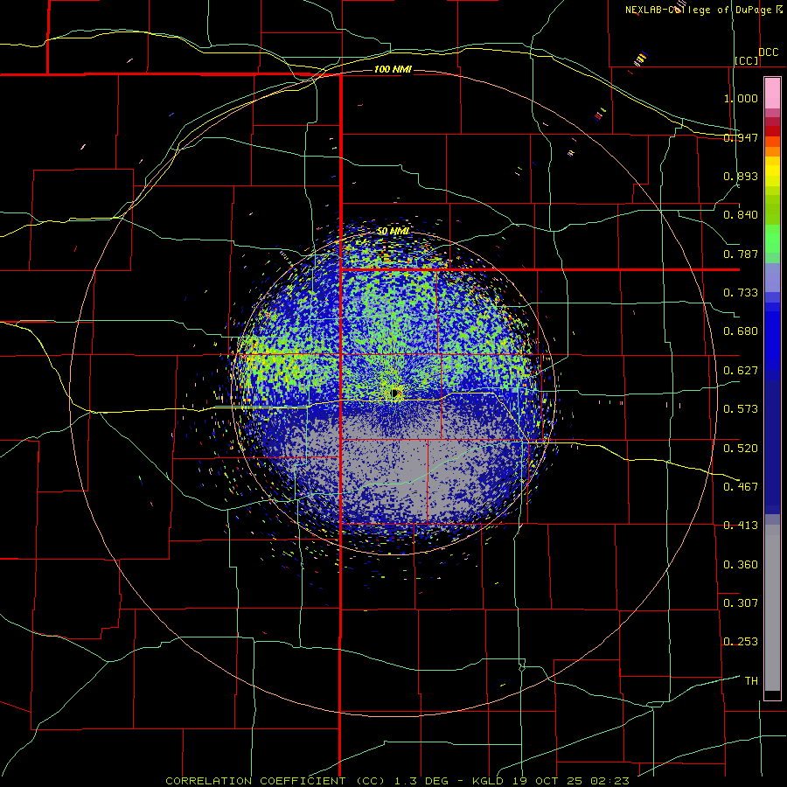
Task: Click the 0.467 legend value
Action: pos(741,487)
